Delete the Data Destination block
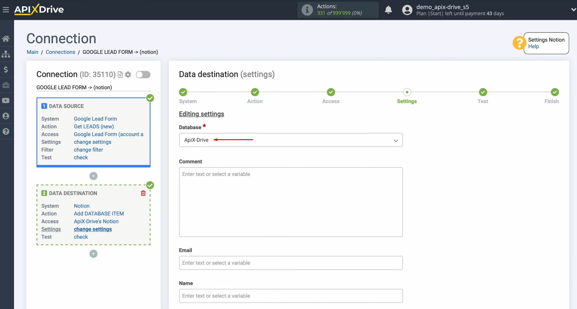 click(x=143, y=193)
